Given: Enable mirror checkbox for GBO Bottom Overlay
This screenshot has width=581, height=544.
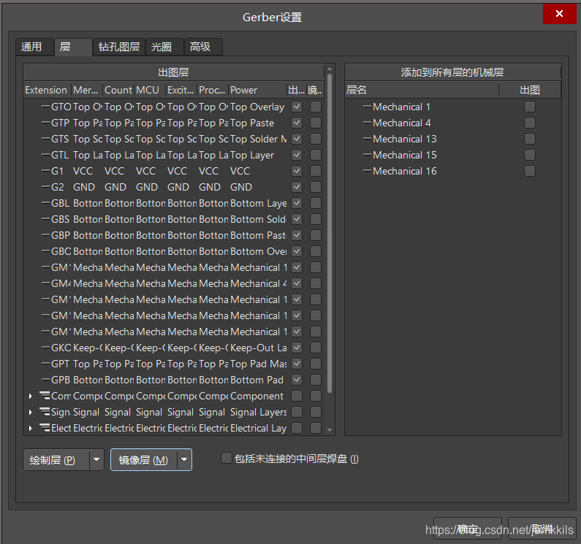Looking at the screenshot, I should (316, 251).
